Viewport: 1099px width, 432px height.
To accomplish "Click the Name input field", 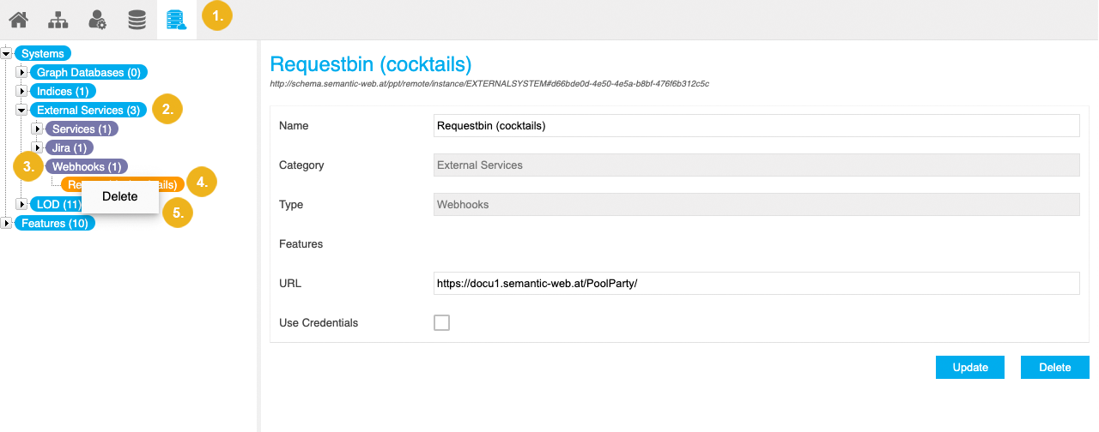I will pyautogui.click(x=756, y=125).
